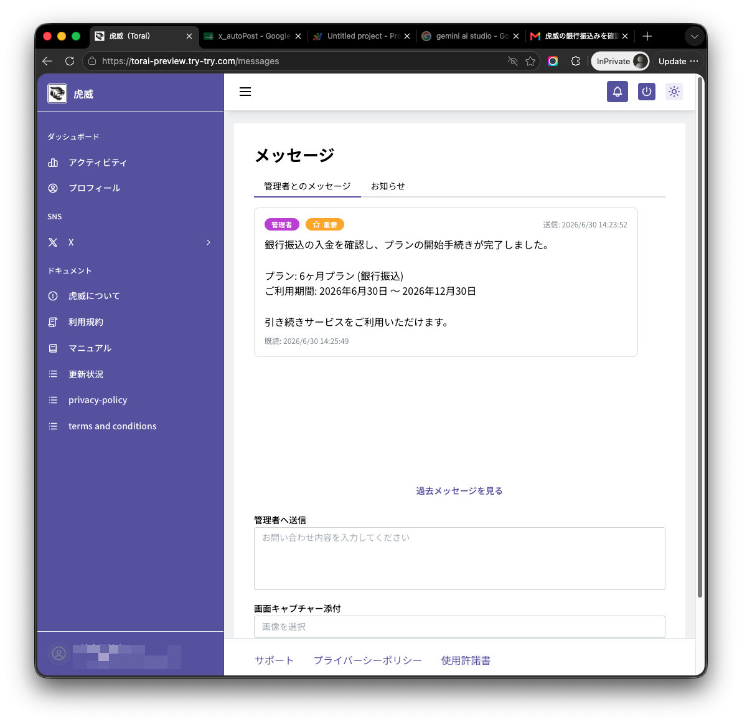The image size is (742, 724).
Task: Go back with browser back arrow
Action: pyautogui.click(x=47, y=61)
